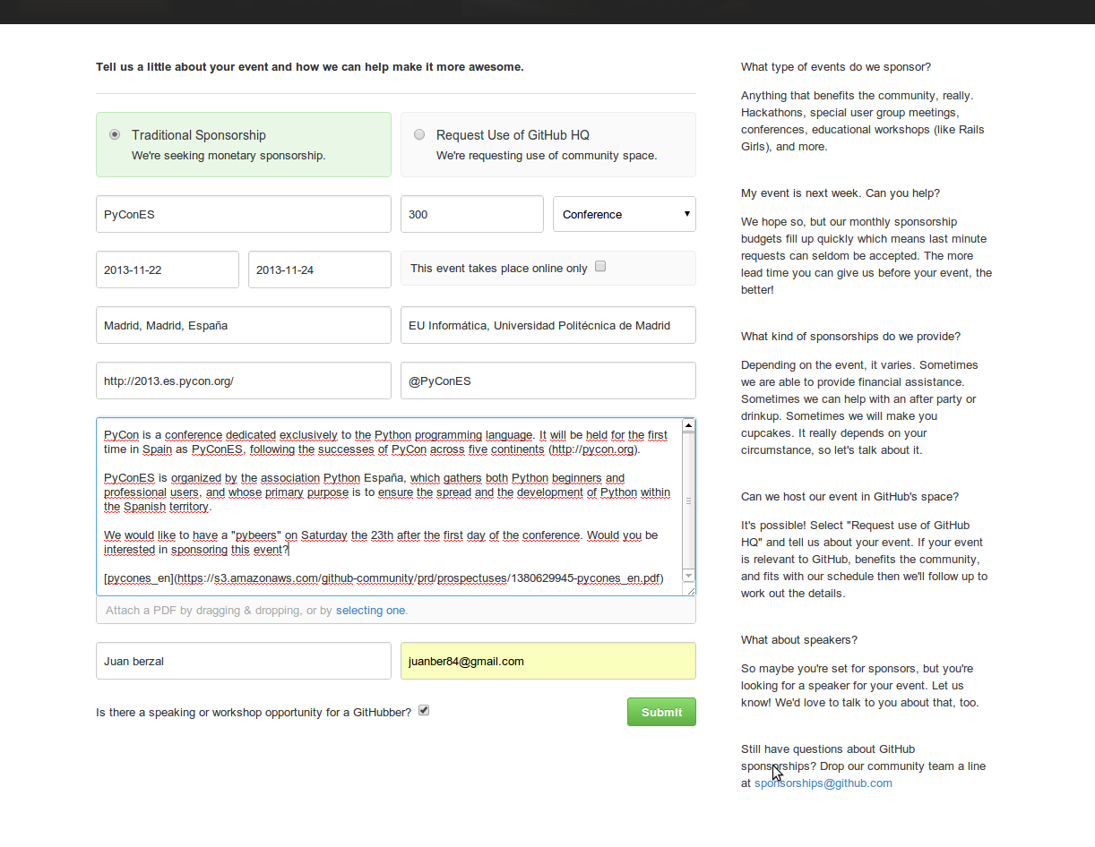Click the attendee count field showing 300
Screen dimensions: 1095x847
click(471, 214)
